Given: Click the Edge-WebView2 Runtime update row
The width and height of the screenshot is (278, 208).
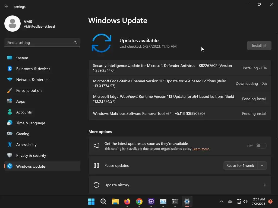Looking at the screenshot, I should tap(180, 99).
